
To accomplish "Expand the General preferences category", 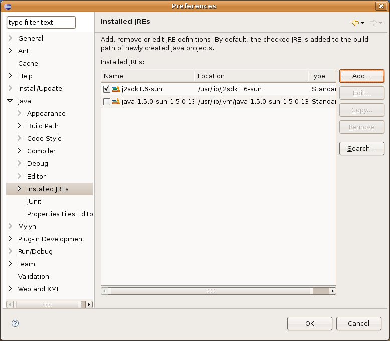I will [x=10, y=38].
